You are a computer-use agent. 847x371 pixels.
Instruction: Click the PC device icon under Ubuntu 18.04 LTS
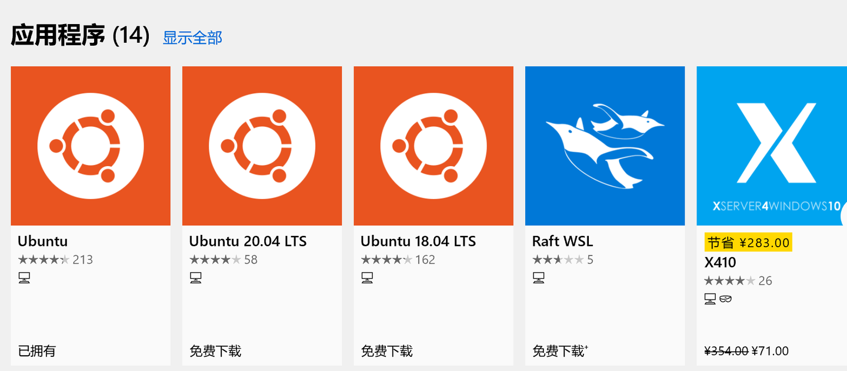[x=367, y=278]
